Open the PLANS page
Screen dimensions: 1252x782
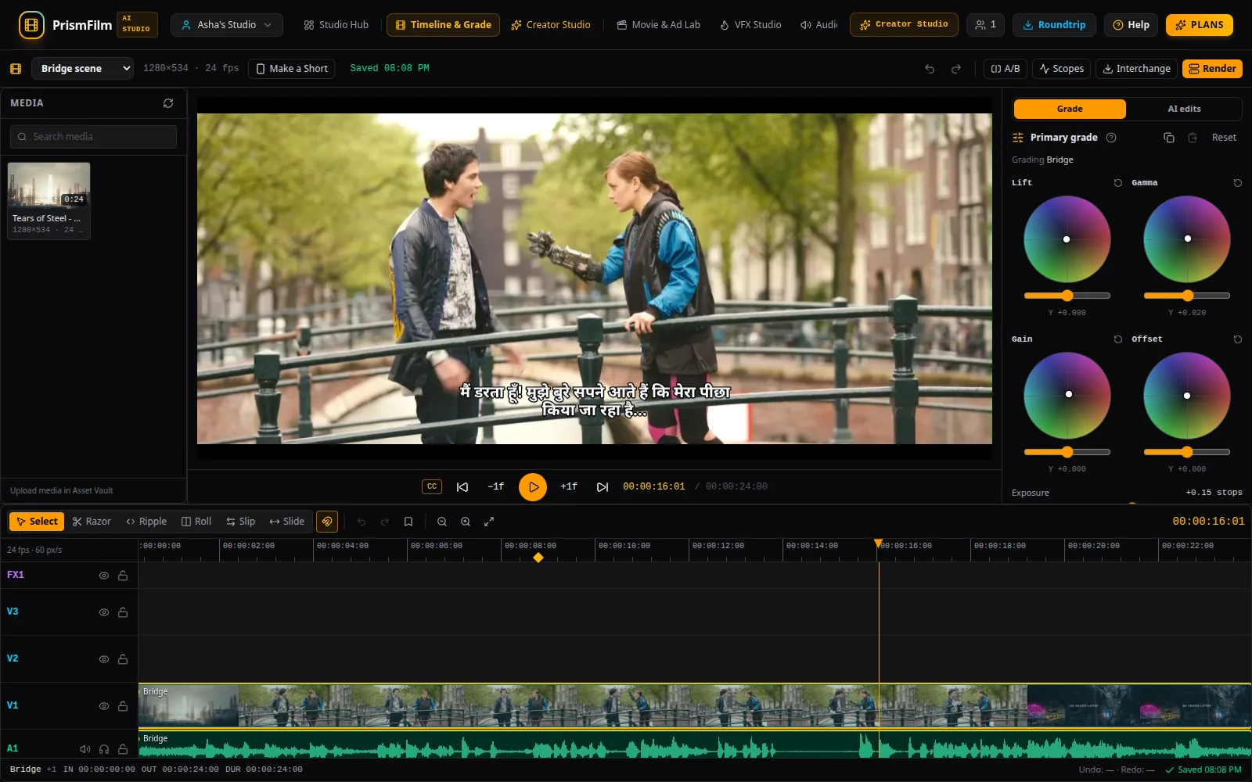[x=1200, y=25]
